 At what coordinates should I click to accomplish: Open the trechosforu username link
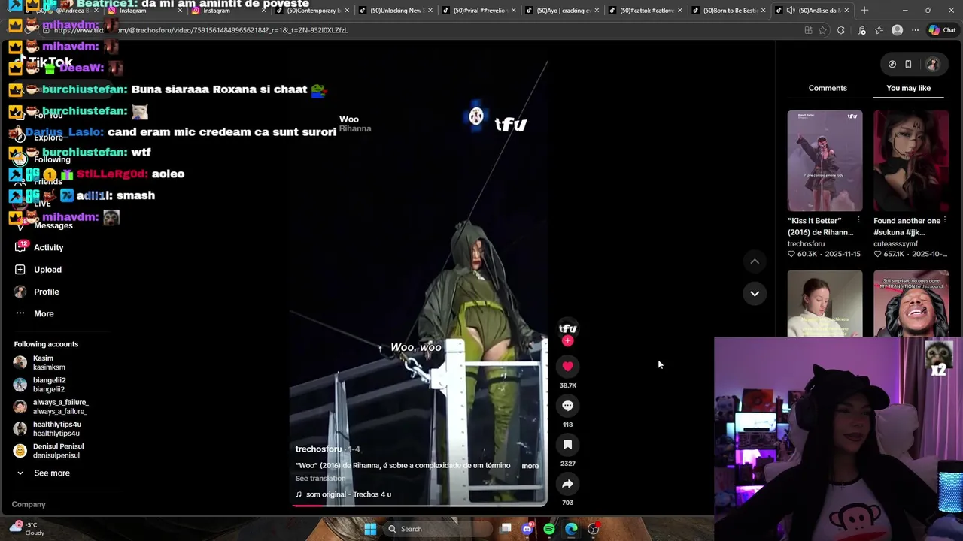pos(318,449)
